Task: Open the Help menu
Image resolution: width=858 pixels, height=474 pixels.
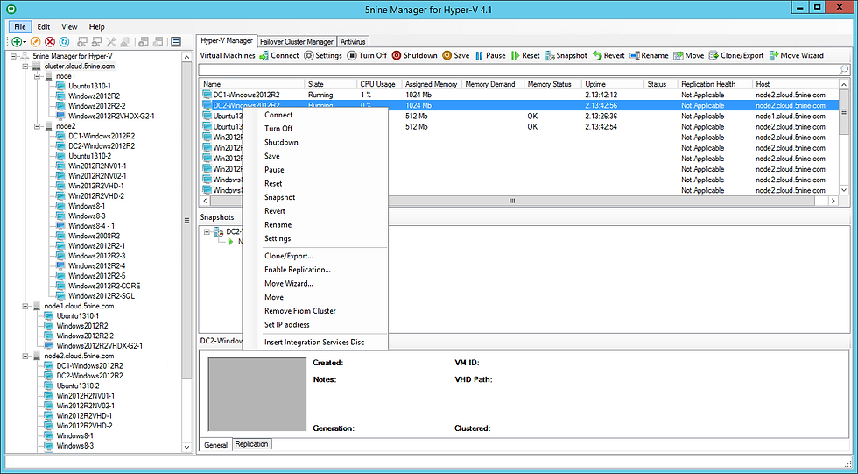Action: (x=97, y=26)
